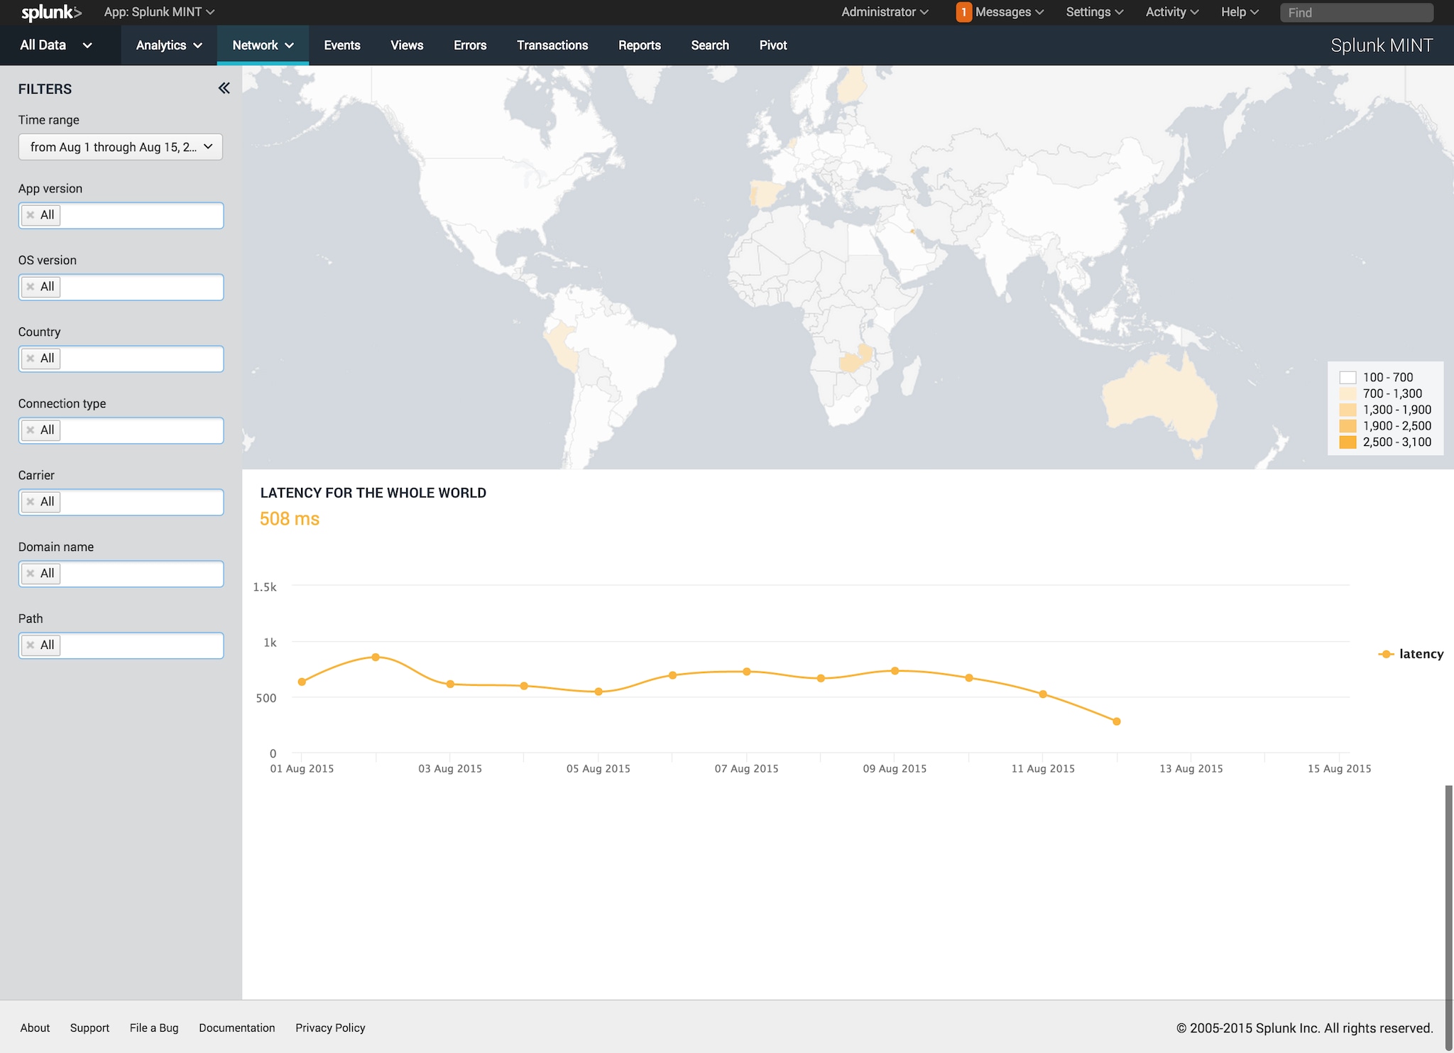Image resolution: width=1454 pixels, height=1053 pixels.
Task: Click the File a Bug link
Action: click(154, 1027)
